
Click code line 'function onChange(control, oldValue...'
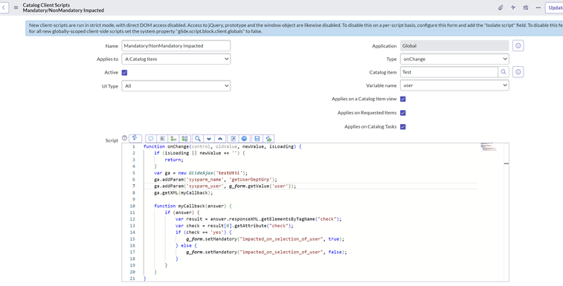coord(222,146)
